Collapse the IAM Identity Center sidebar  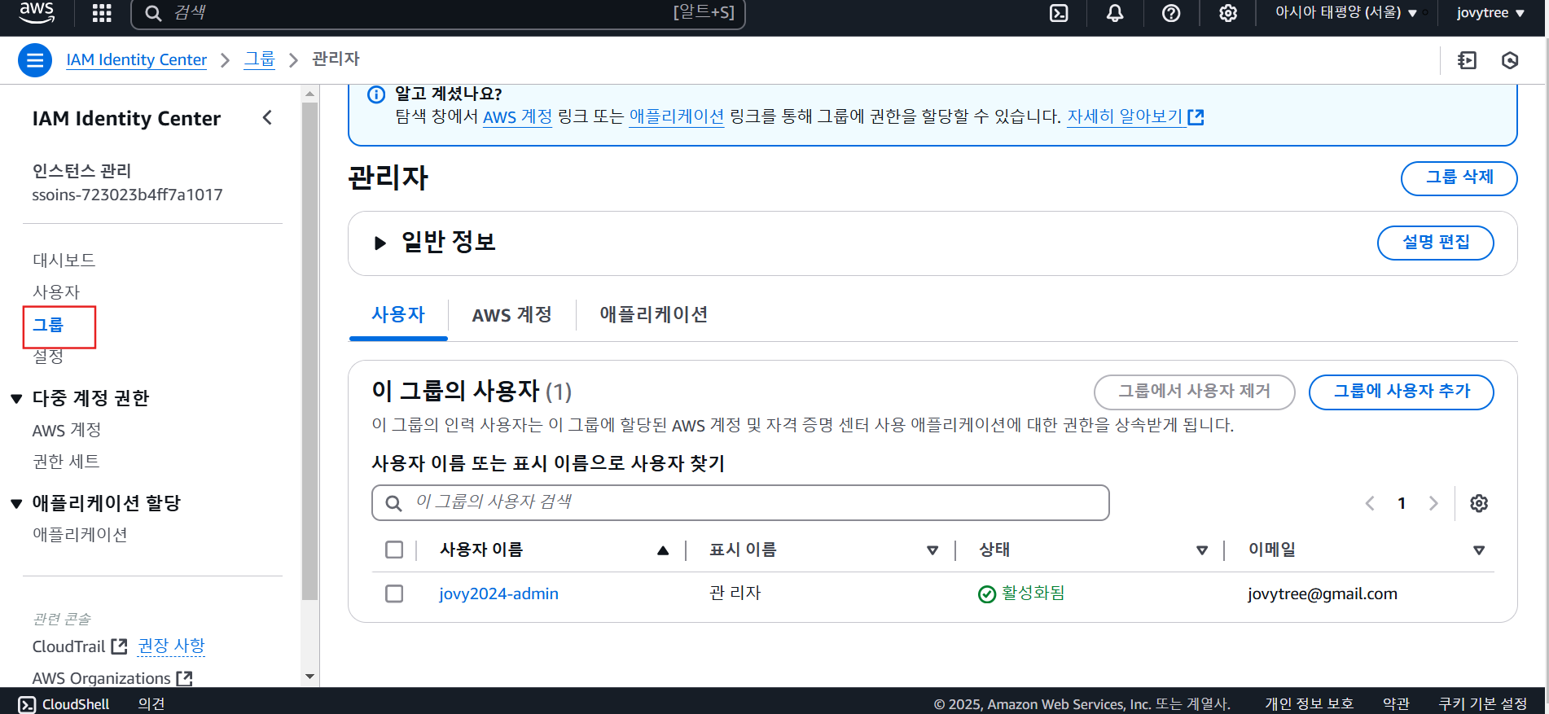pos(267,117)
